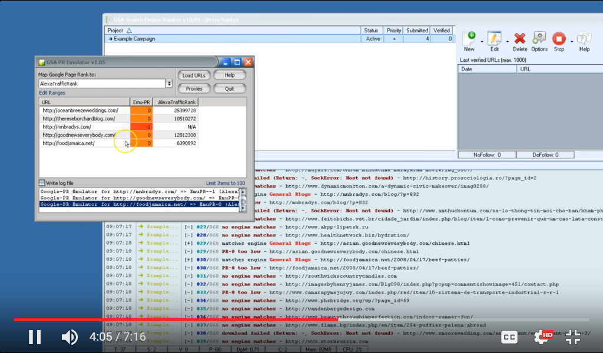Click the URL column in verified URLs
603x353 pixels.
560,69
